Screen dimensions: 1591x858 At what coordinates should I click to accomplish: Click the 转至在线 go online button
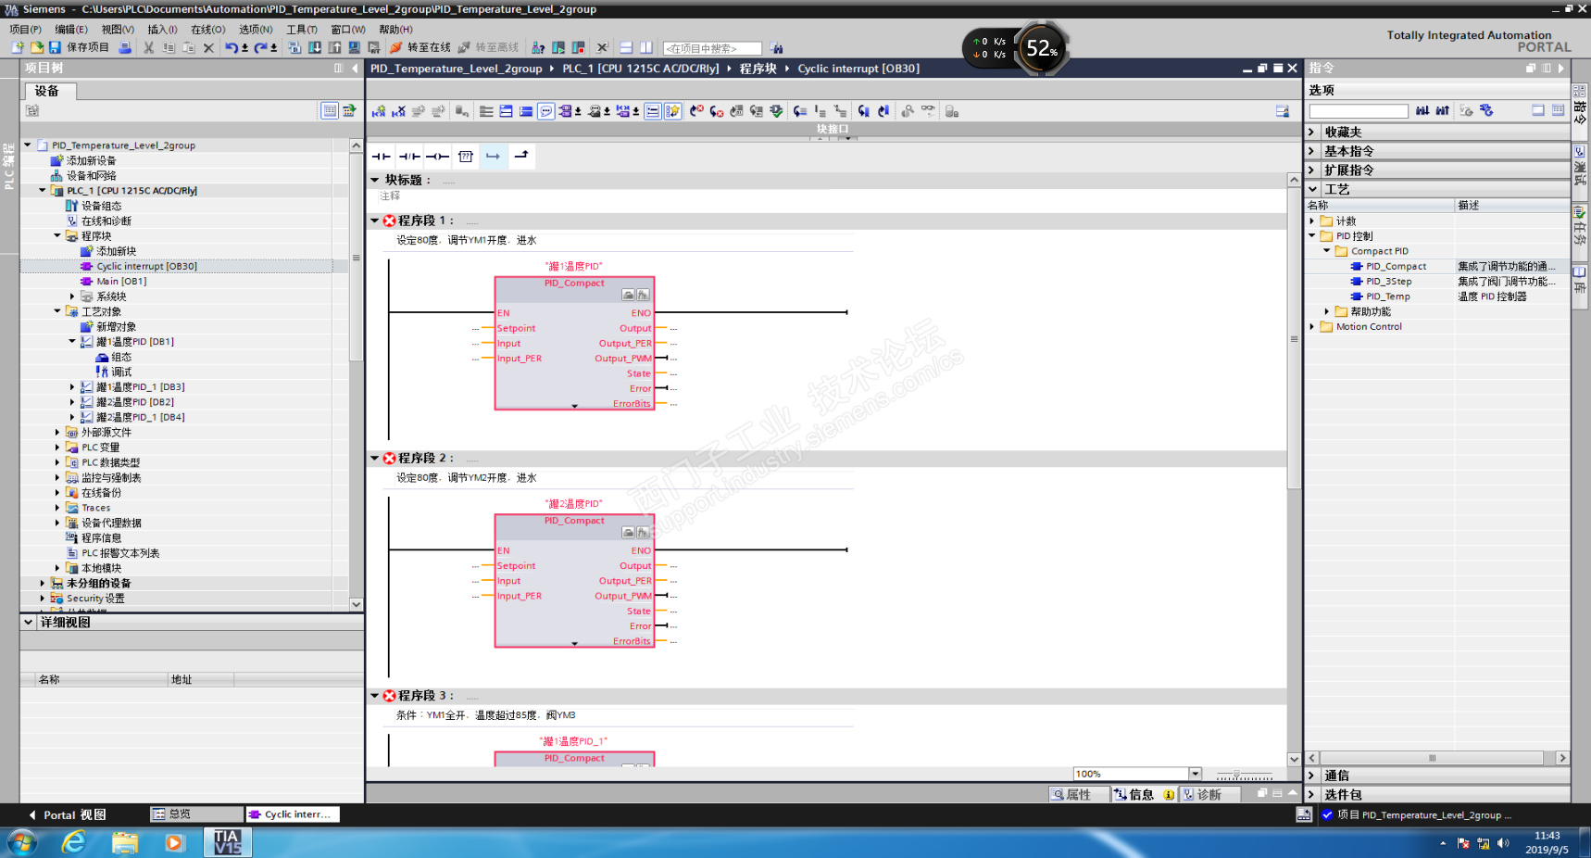[420, 47]
